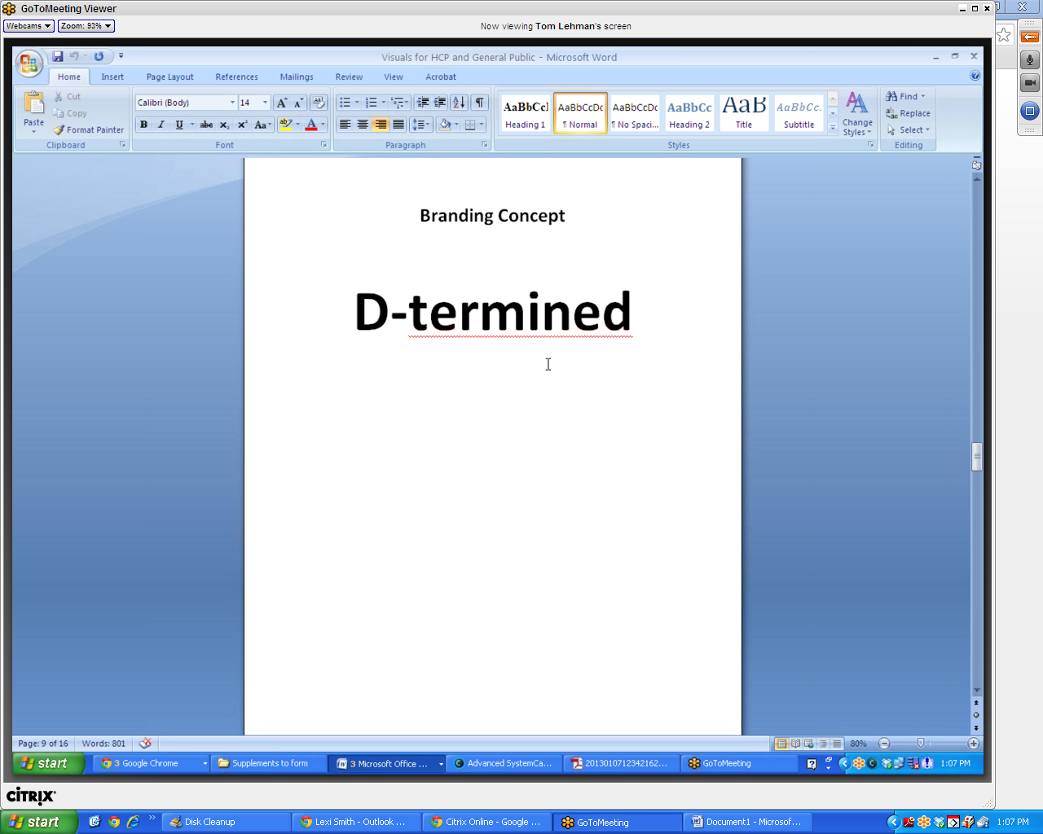Screen dimensions: 1043x834
Task: Toggle Center alignment
Action: coord(363,125)
